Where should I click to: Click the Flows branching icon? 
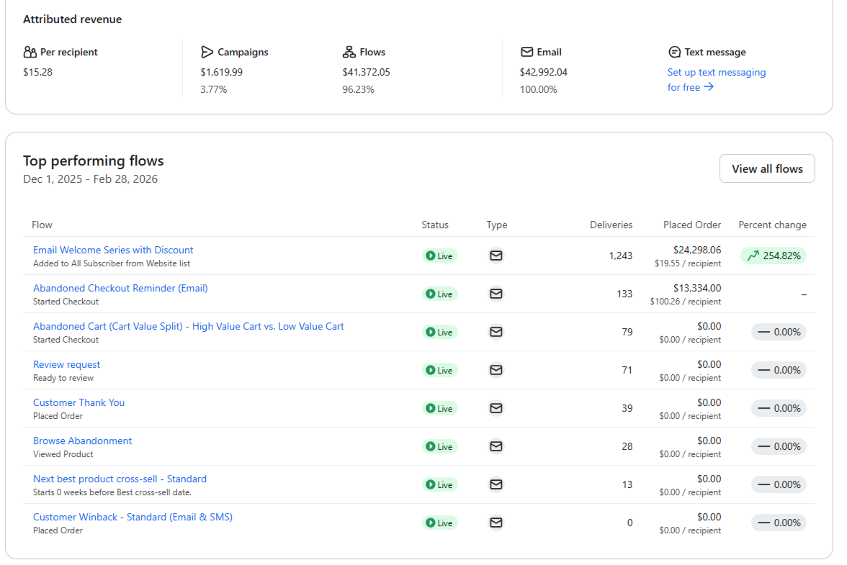tap(349, 52)
